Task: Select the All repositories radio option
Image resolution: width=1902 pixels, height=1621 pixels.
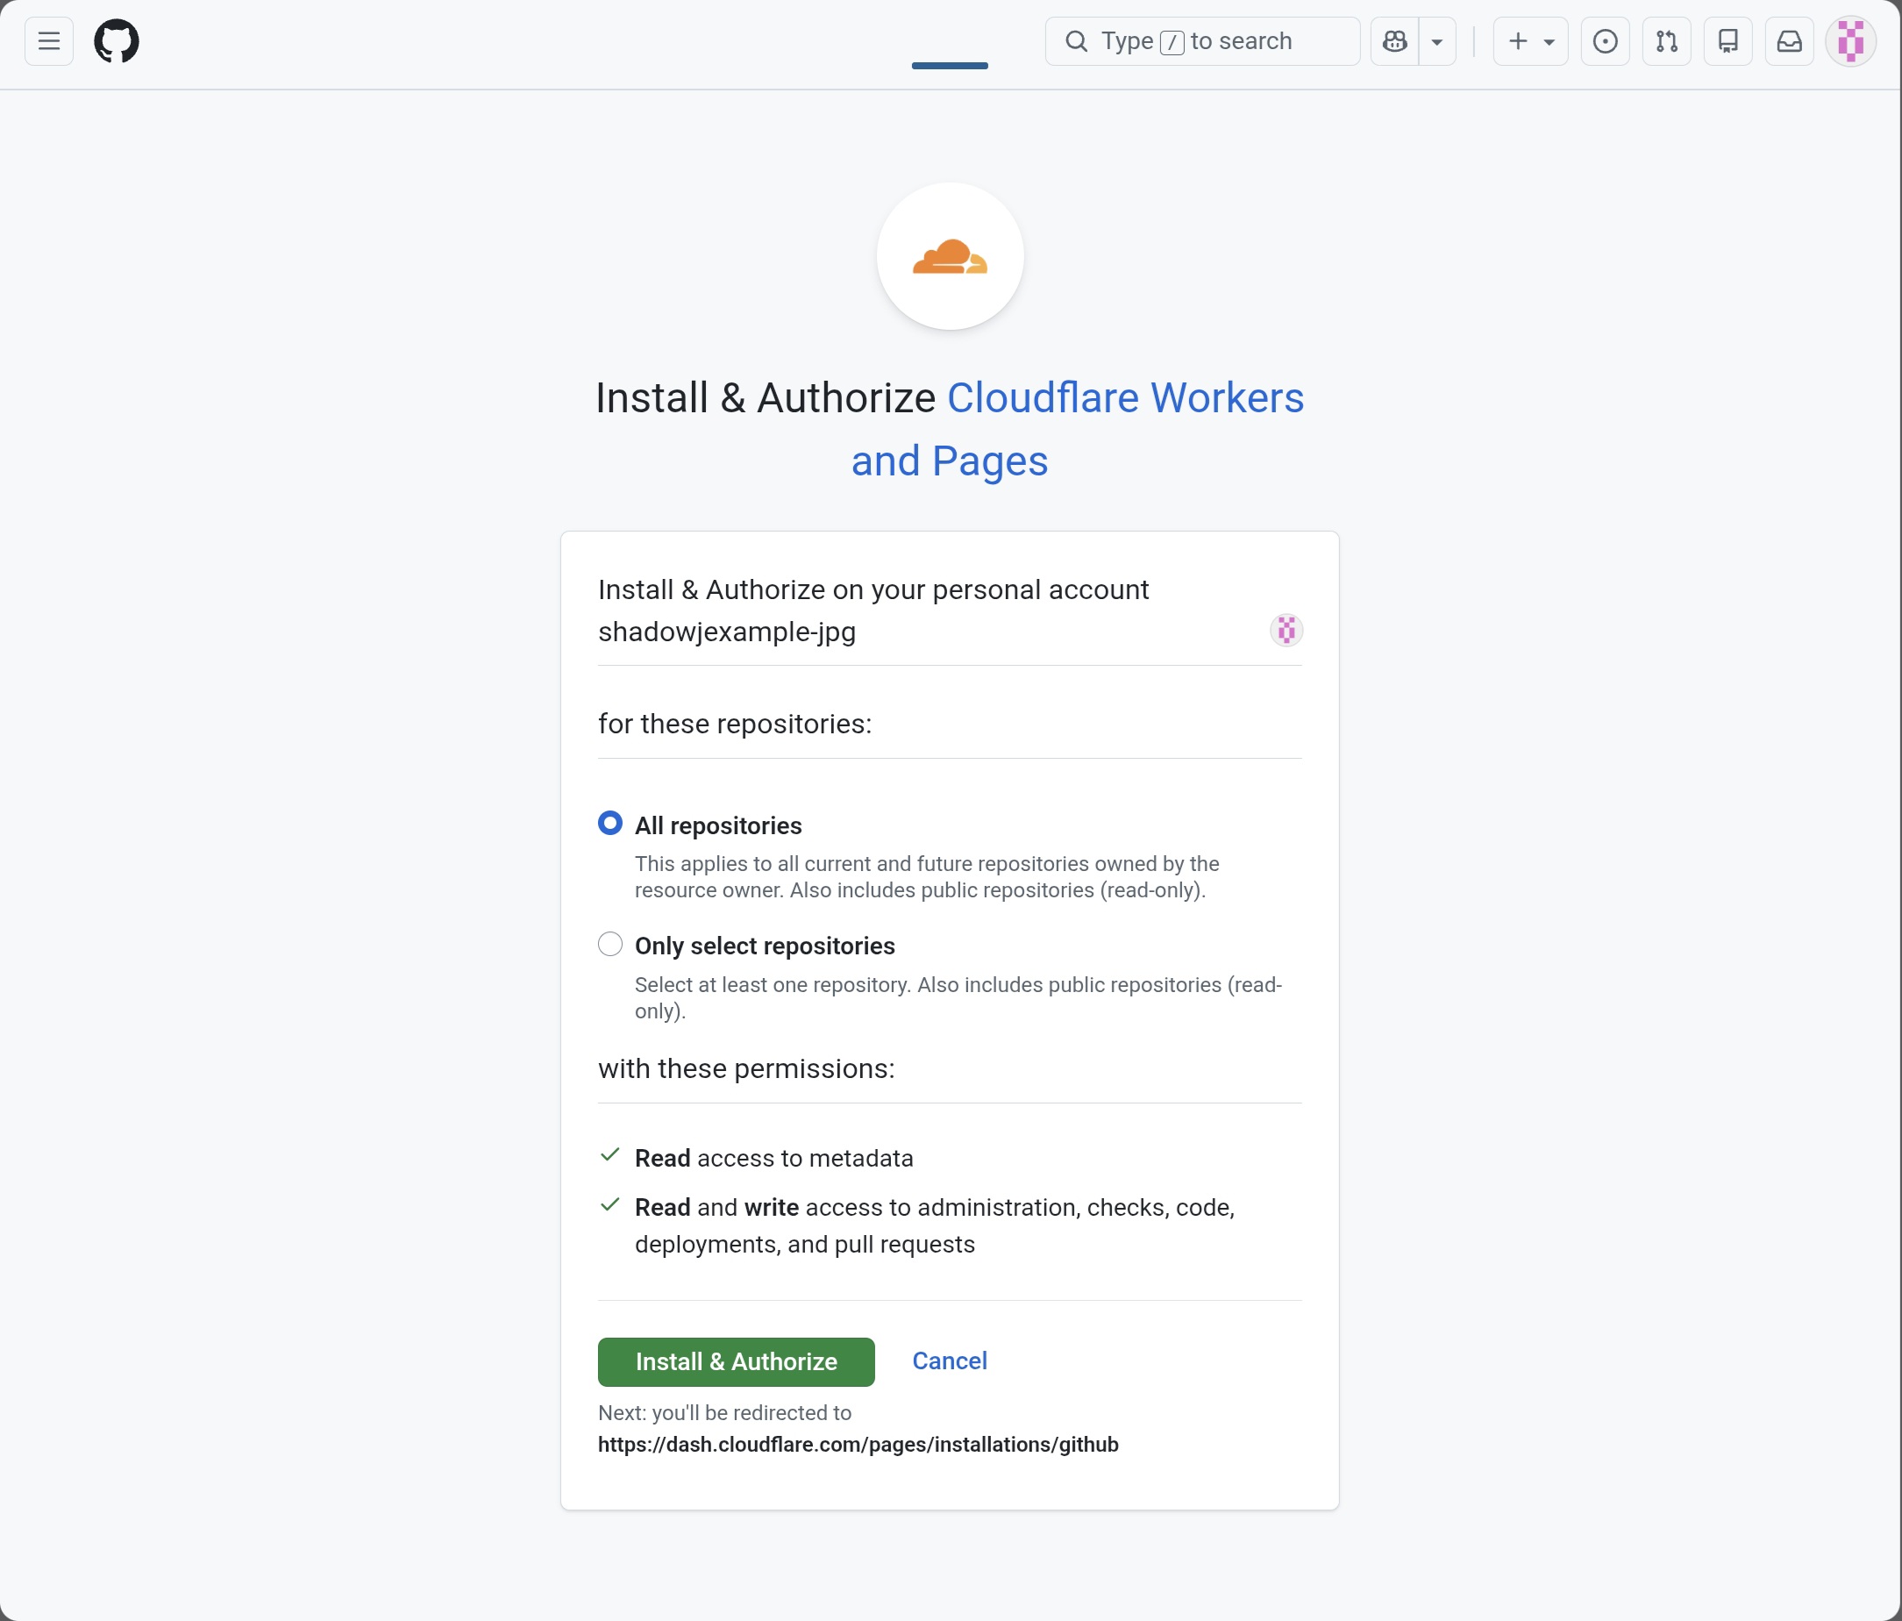Action: pyautogui.click(x=609, y=823)
